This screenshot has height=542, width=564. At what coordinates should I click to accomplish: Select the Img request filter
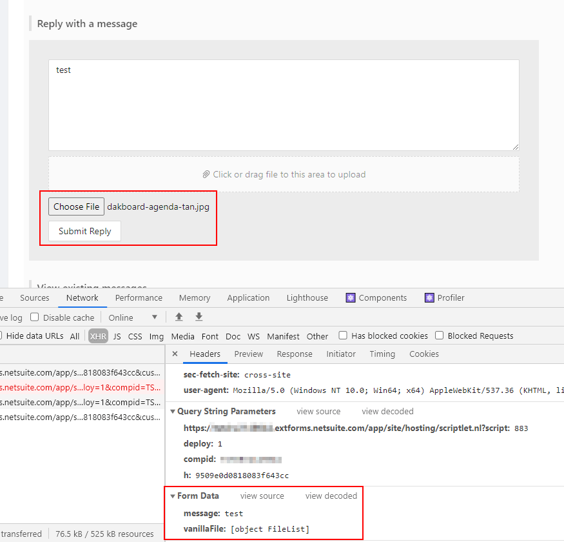pos(156,336)
